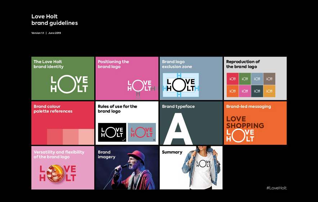This screenshot has width=318, height=202.
Task: Select the green Love Holt logo swatch
Action: 245,79
